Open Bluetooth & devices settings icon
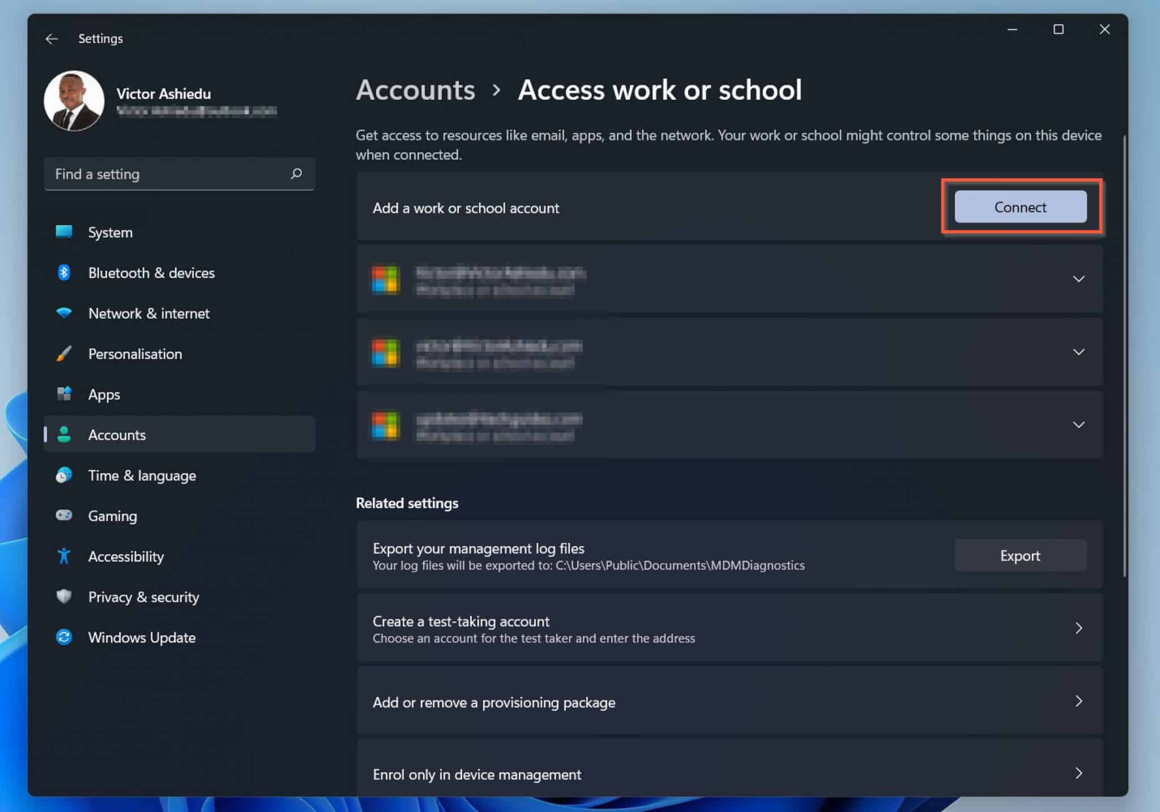This screenshot has width=1160, height=812. pos(64,273)
